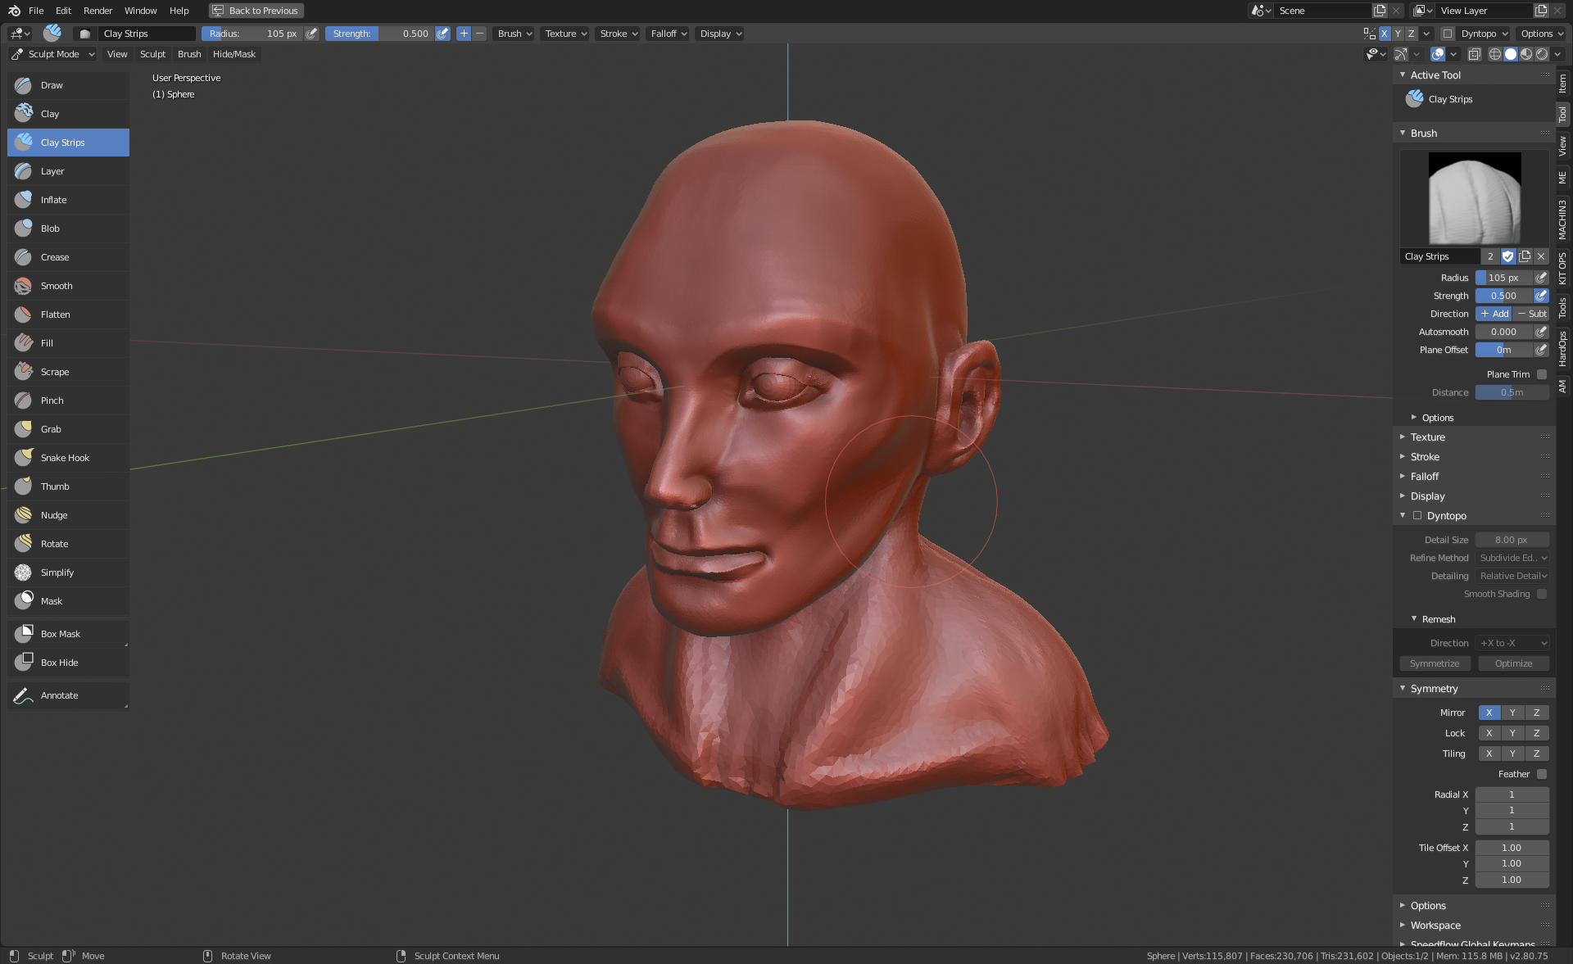Select the Smooth brush tool
This screenshot has width=1573, height=964.
(x=57, y=286)
